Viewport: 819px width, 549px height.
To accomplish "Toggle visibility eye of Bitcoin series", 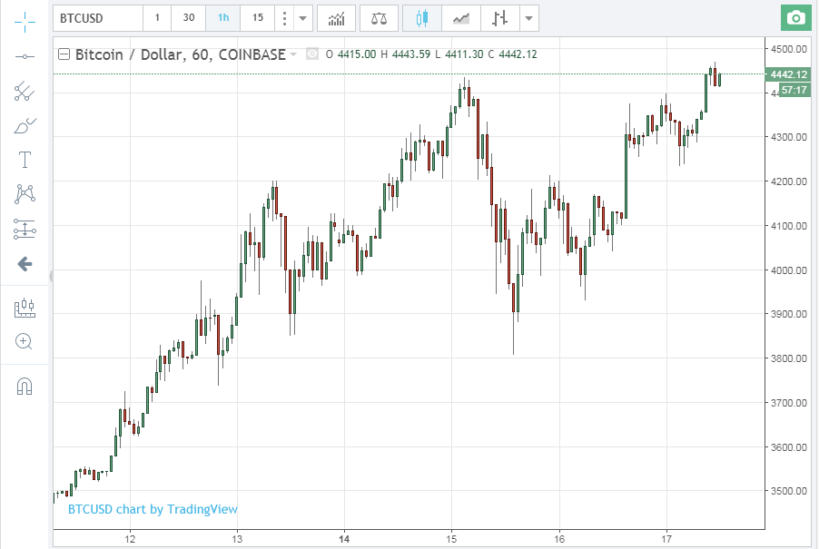I will point(311,54).
